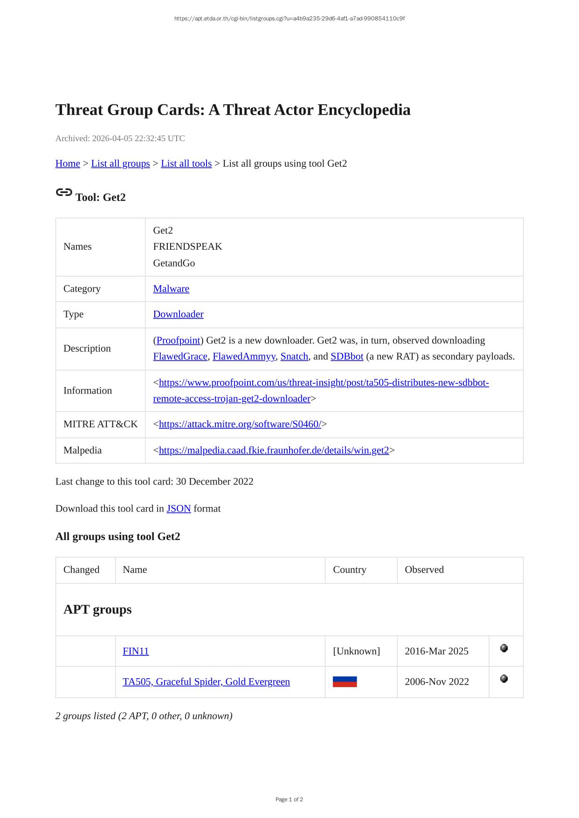
Task: Open the MITRE ATT&CK S0460 link
Action: [x=240, y=424]
